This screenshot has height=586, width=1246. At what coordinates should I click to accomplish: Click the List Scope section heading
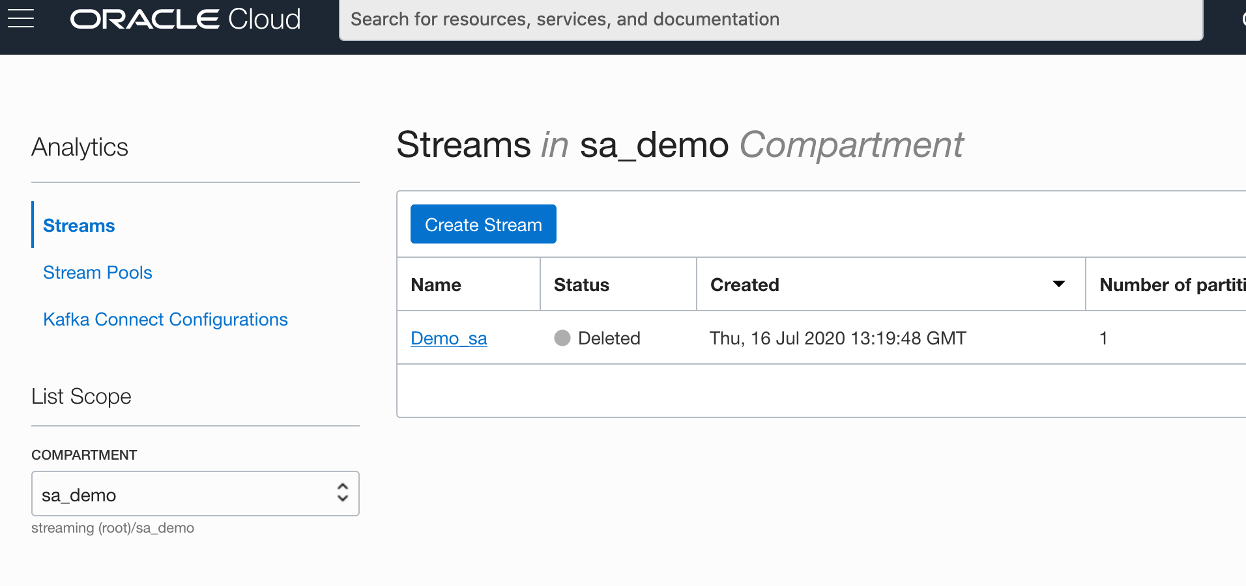click(x=81, y=396)
